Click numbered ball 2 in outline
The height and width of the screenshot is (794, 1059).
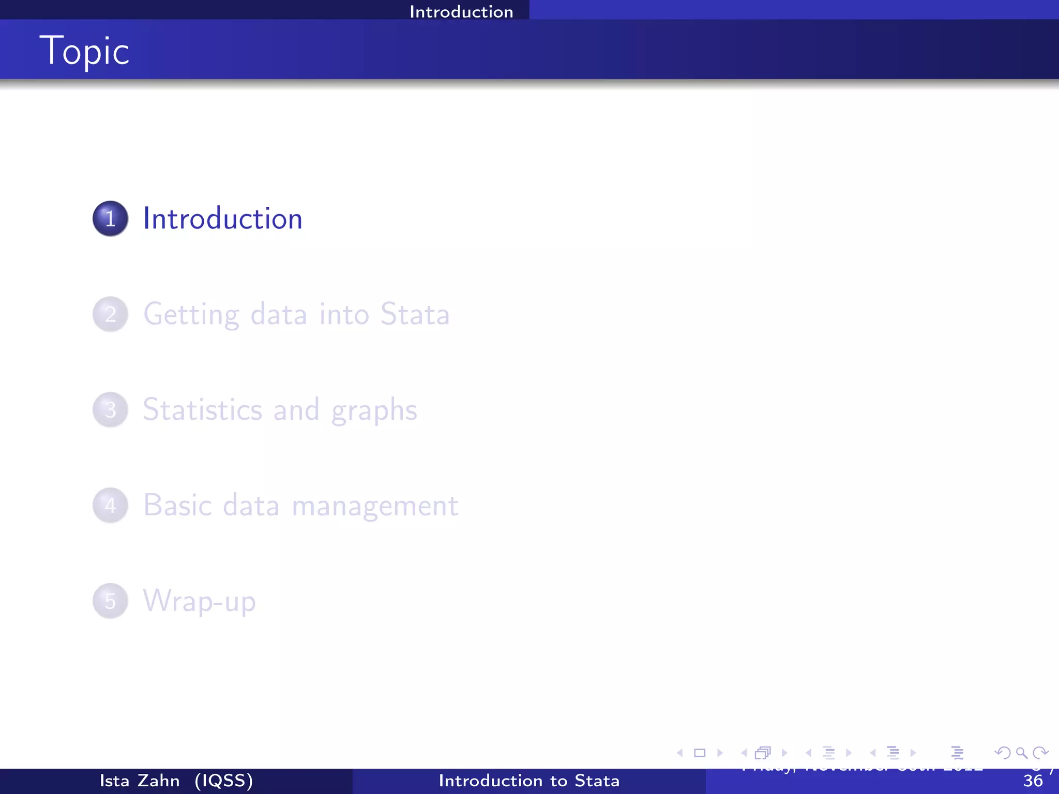110,314
